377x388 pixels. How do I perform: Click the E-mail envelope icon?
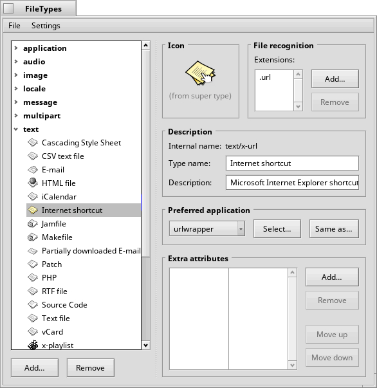click(32, 170)
